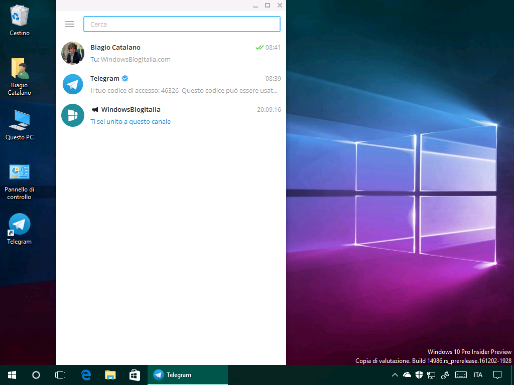Click the 20.09.16 date label
Viewport: 514px width, 385px height.
[269, 110]
